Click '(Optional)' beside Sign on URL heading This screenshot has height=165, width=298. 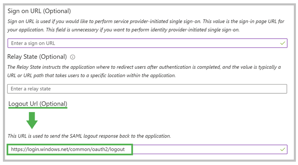(x=57, y=11)
